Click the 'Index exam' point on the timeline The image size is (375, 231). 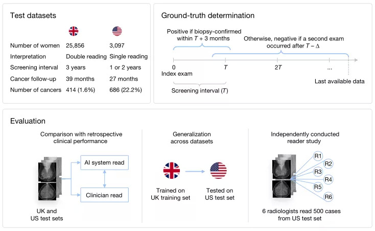[x=174, y=61]
